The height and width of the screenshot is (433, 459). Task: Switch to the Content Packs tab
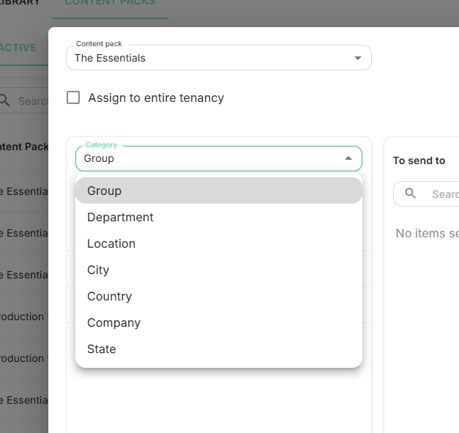(110, 4)
